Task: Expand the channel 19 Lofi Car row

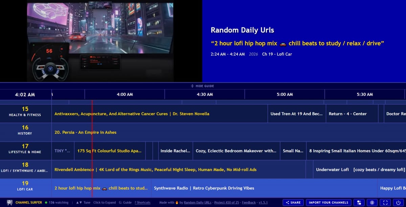Action: (25, 188)
